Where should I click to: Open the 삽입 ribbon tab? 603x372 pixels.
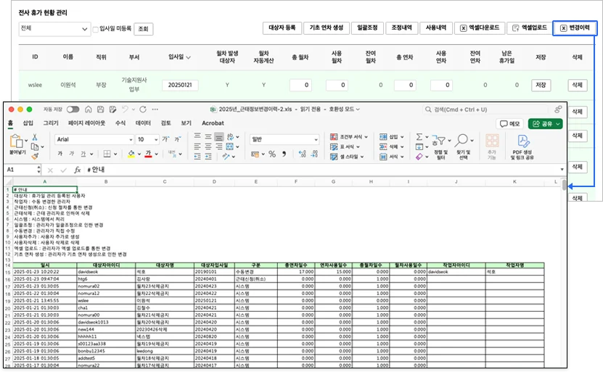[x=28, y=123]
